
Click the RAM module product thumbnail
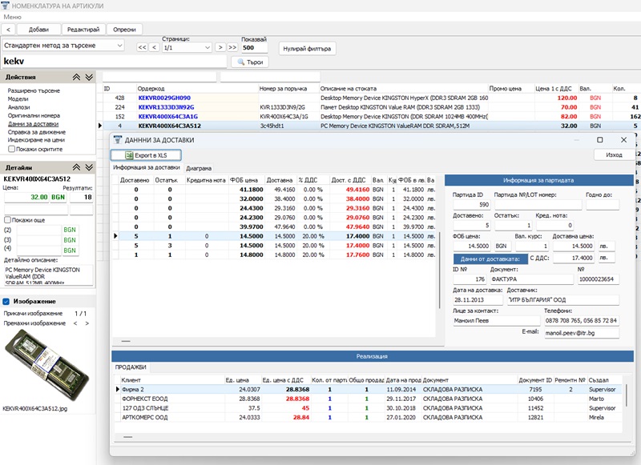pos(46,364)
